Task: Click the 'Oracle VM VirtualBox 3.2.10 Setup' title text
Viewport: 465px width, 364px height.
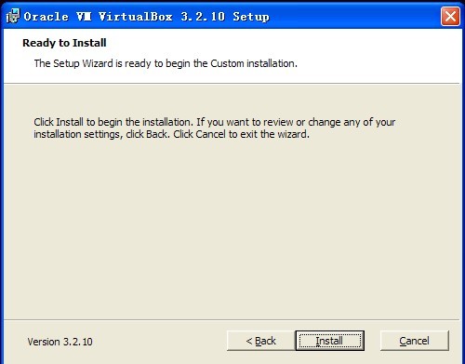Action: (x=147, y=17)
